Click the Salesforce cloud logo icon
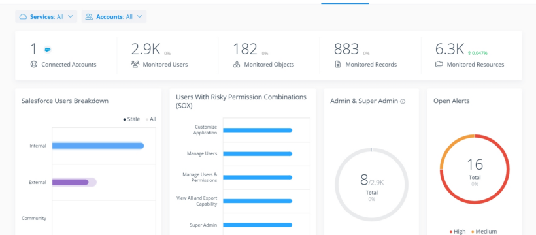 (x=48, y=50)
